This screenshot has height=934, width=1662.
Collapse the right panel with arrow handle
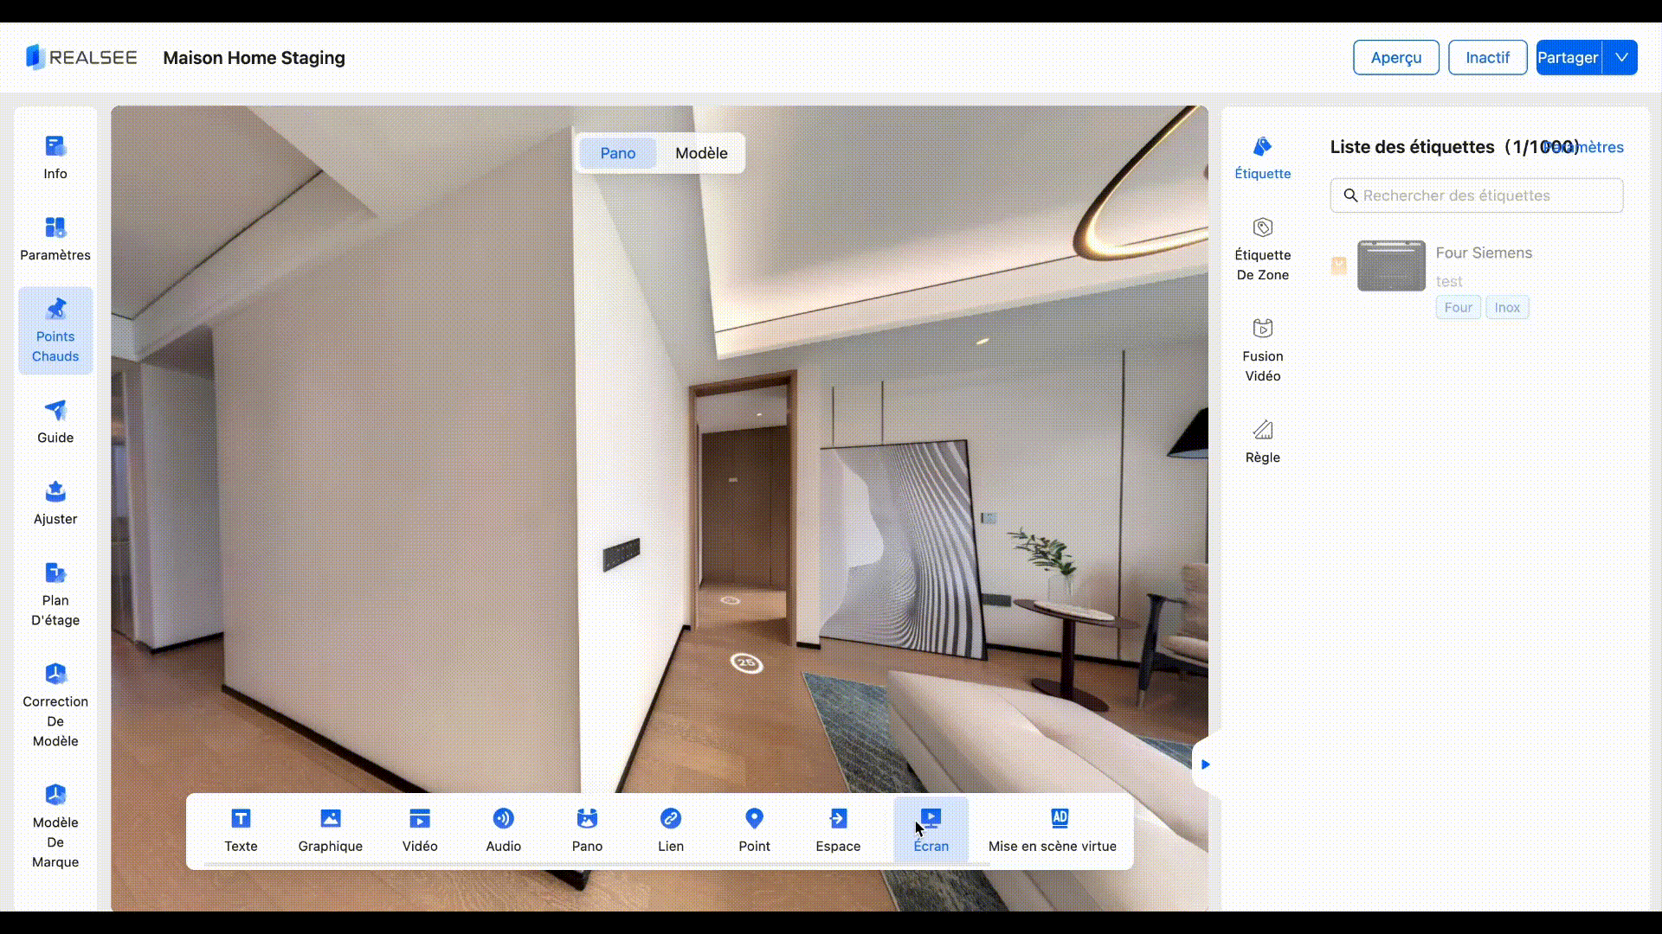[x=1204, y=764]
